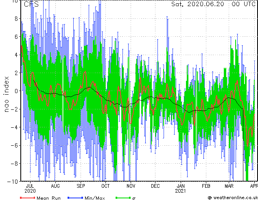Select the JUL 2020 axis label

click(x=30, y=189)
